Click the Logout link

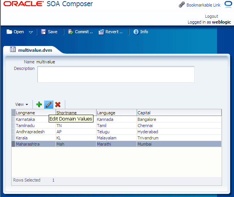(x=212, y=16)
